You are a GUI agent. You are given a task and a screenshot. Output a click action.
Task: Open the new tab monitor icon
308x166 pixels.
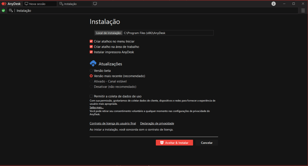[95, 4]
